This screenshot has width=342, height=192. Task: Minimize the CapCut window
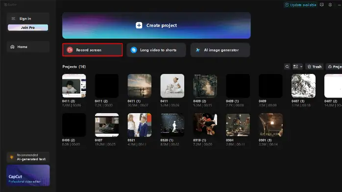(x=340, y=5)
